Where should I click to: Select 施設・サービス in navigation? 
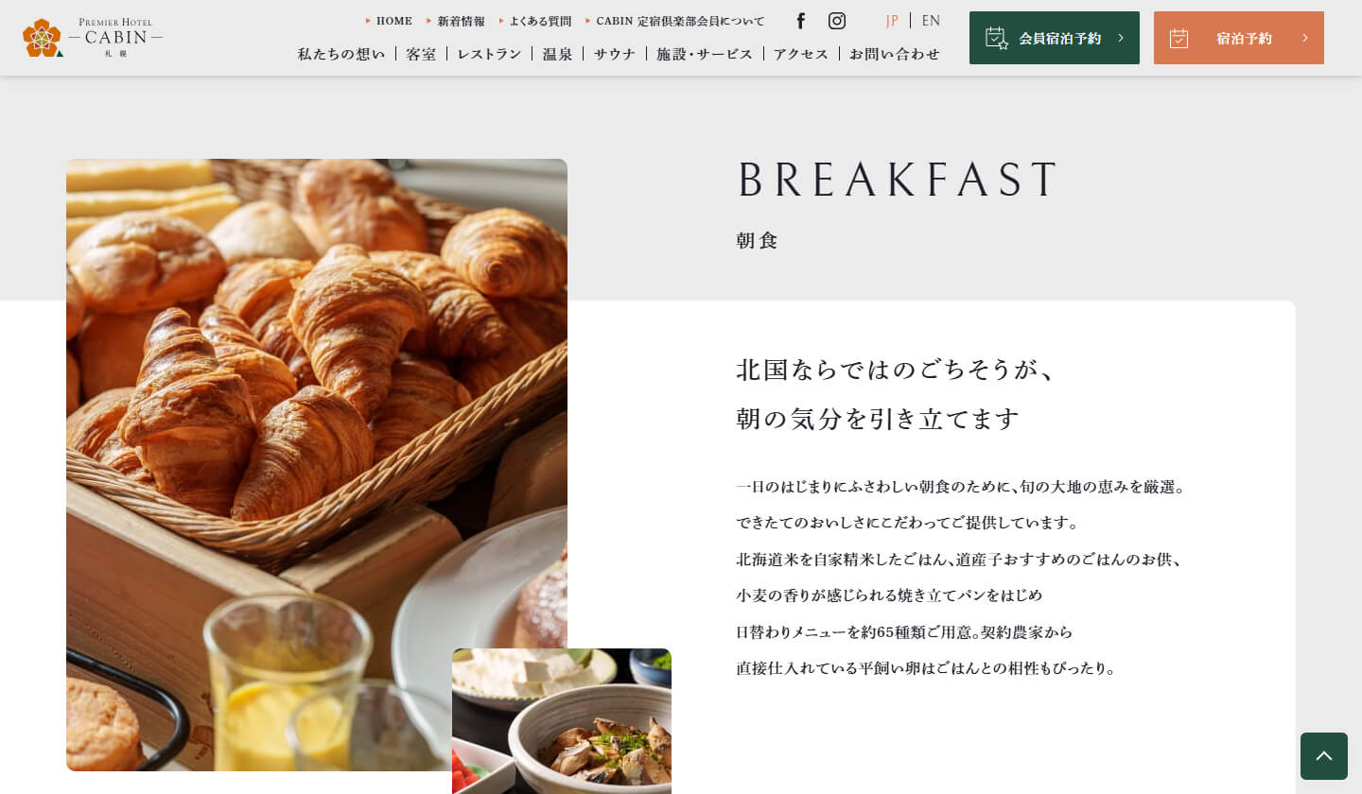(x=705, y=54)
